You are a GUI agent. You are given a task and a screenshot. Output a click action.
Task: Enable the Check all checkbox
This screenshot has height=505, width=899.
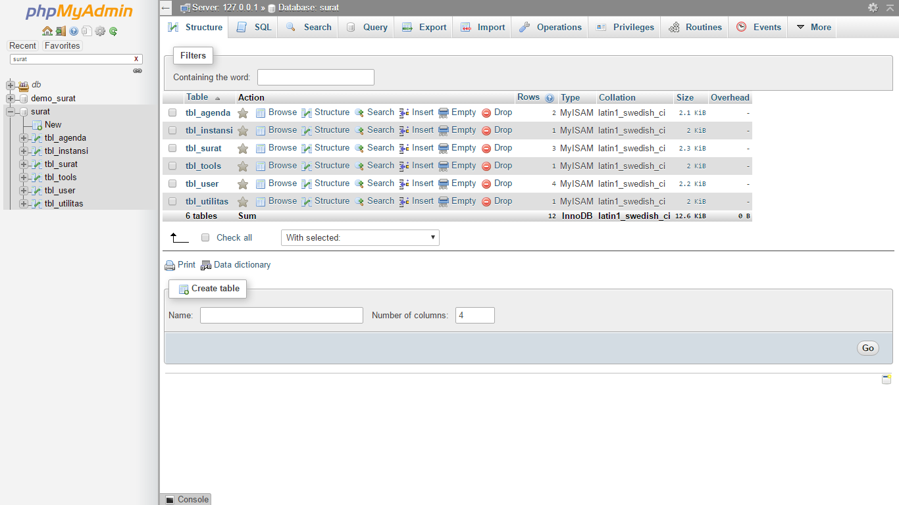click(x=205, y=237)
